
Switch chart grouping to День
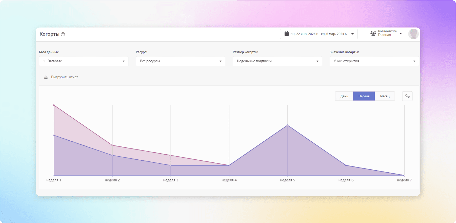[344, 96]
